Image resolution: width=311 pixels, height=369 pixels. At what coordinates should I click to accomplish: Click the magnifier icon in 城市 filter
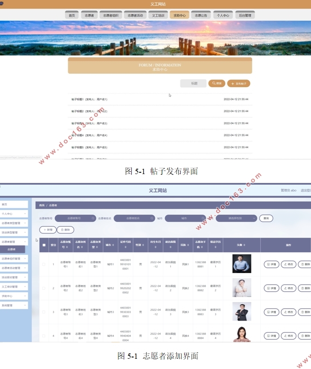tap(203, 218)
